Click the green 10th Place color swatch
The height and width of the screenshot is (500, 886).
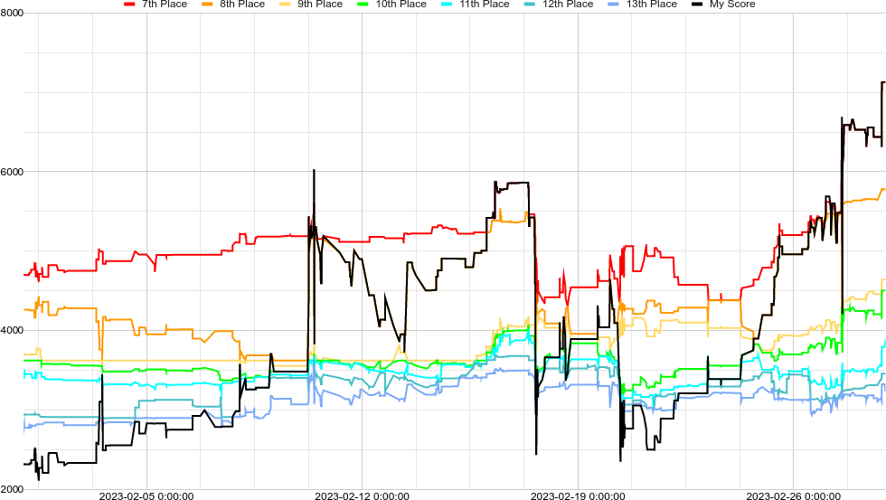tap(363, 4)
